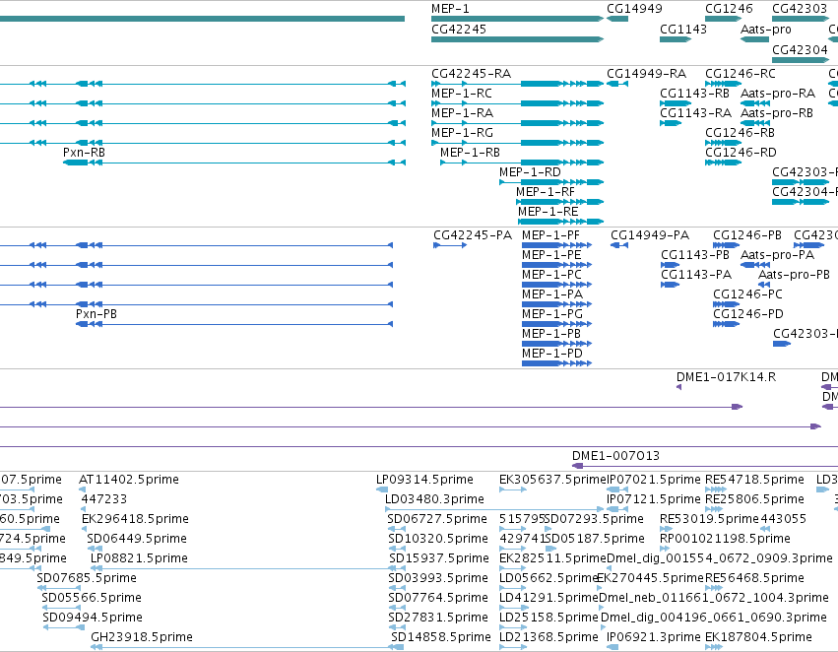Image resolution: width=838 pixels, height=652 pixels.
Task: Click EST SD05566.5prime
Action: (92, 598)
